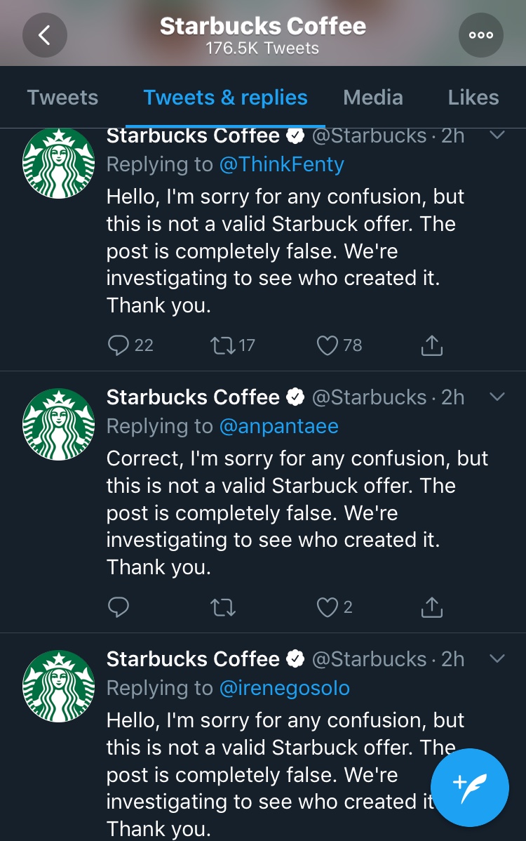Retweet the tweet replying to @ThinkFenty
Viewport: 526px width, 841px height.
(x=223, y=345)
